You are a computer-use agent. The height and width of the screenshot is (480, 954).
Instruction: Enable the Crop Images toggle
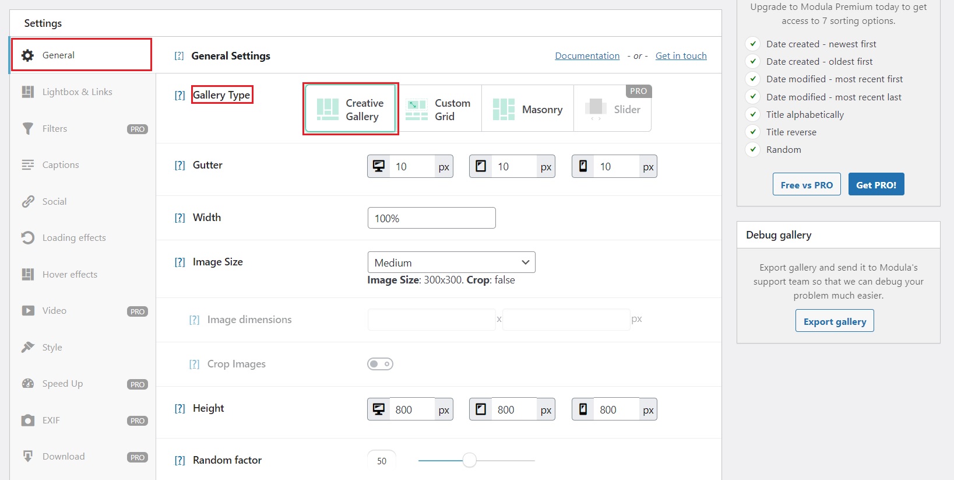point(380,364)
